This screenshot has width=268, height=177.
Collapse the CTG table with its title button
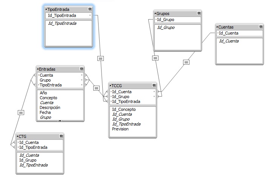61,136
